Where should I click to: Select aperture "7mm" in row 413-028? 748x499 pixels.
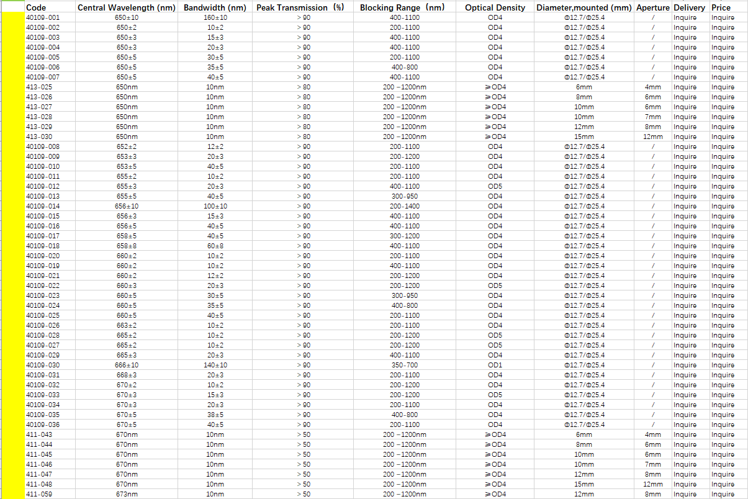(653, 117)
